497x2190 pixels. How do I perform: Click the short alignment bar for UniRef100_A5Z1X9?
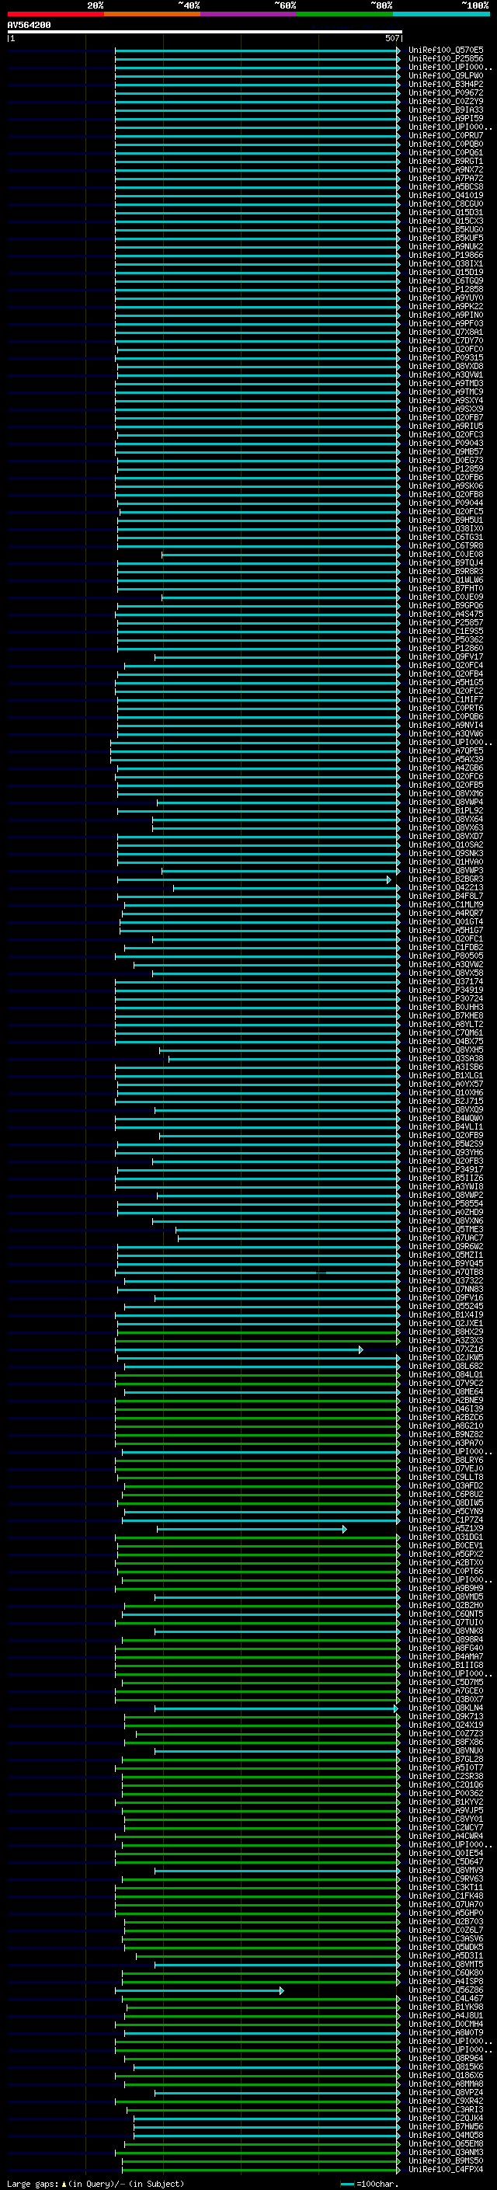252,1530
